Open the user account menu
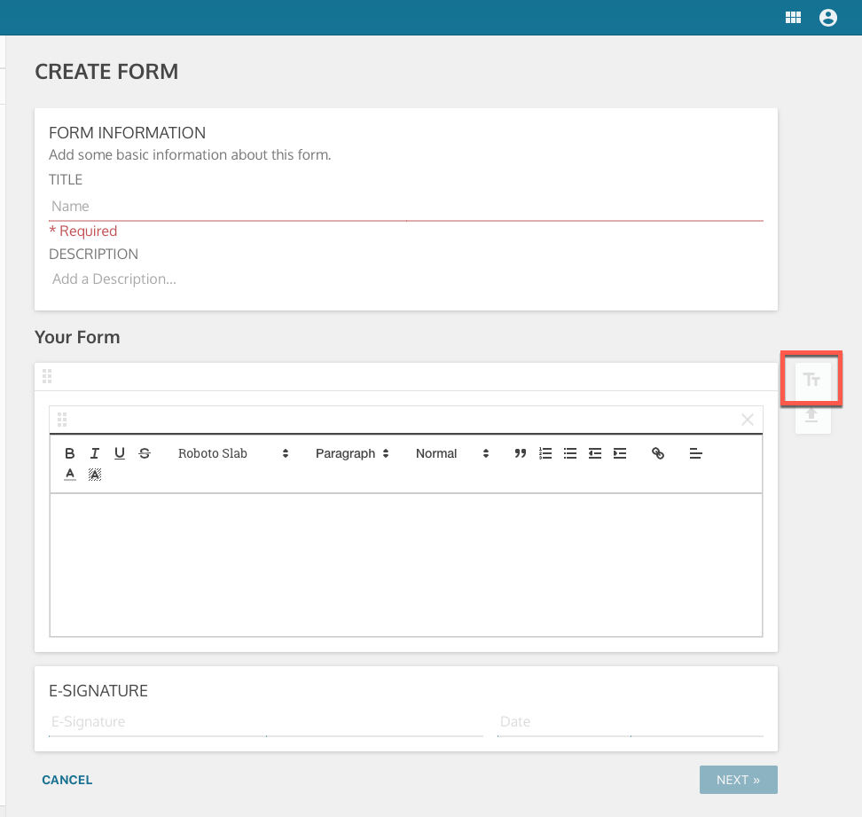The height and width of the screenshot is (817, 862). 827,17
